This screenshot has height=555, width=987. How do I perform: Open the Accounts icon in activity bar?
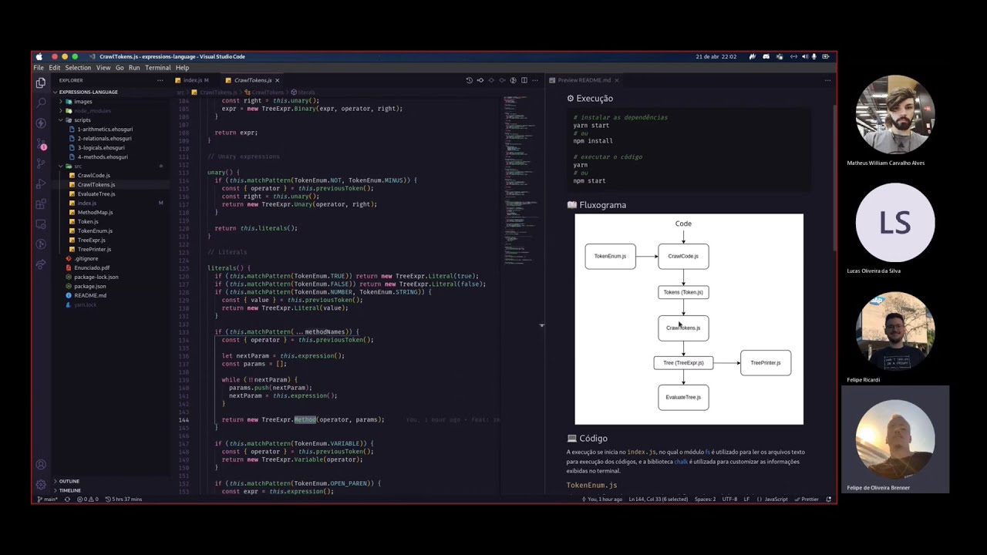[41, 465]
